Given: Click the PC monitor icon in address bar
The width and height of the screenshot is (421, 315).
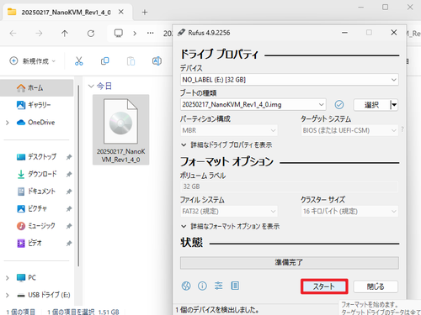Looking at the screenshot, I should tap(119, 34).
